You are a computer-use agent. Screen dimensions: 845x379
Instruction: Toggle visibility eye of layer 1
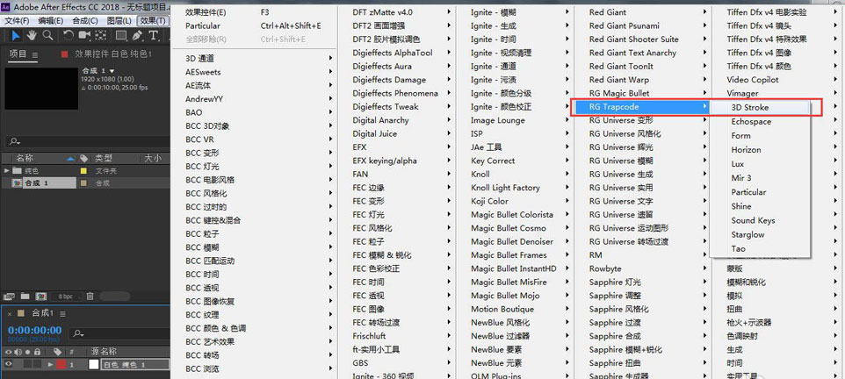click(8, 364)
